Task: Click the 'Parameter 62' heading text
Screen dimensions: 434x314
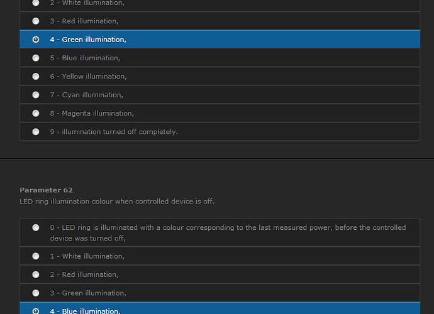Action: 46,190
